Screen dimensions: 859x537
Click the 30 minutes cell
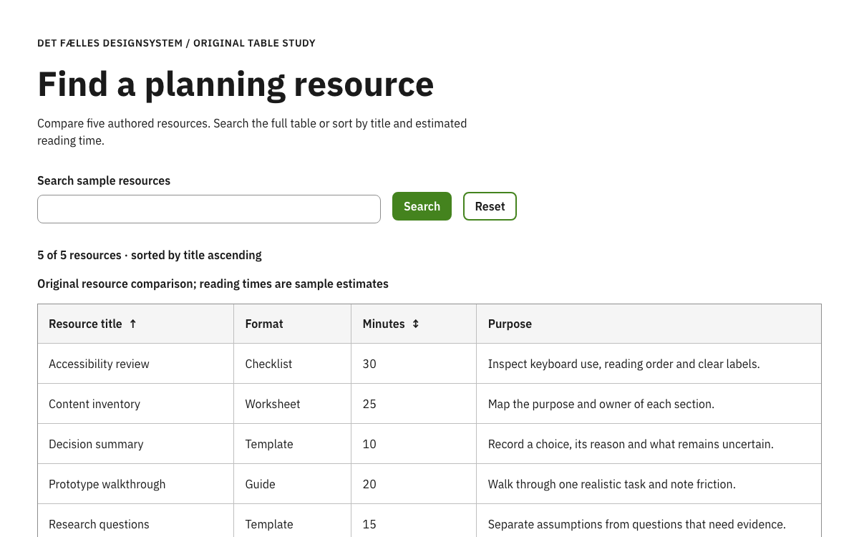pos(414,364)
